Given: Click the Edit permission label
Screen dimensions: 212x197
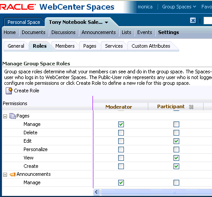Looking at the screenshot, I should 27,141.
